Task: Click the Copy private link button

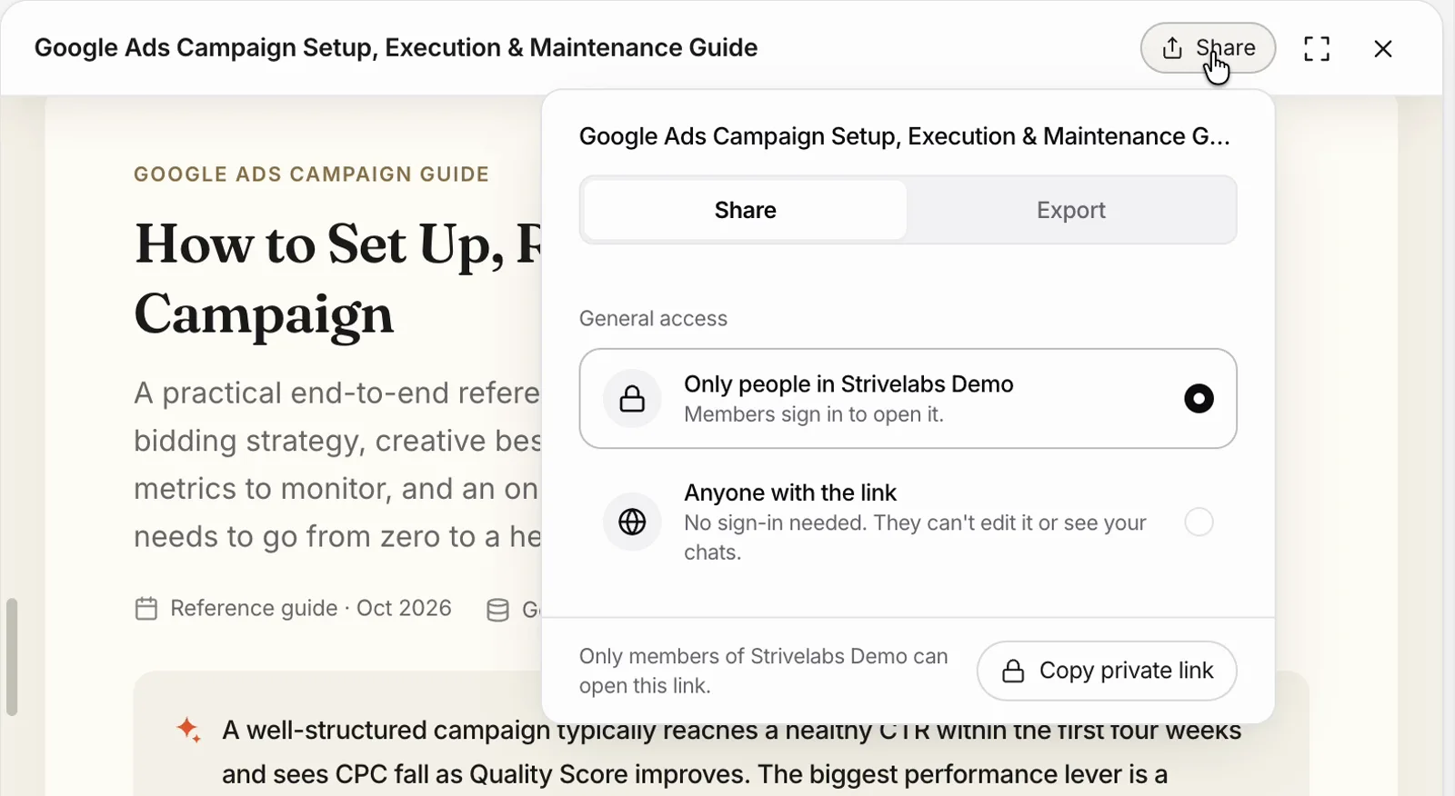Action: pos(1107,672)
